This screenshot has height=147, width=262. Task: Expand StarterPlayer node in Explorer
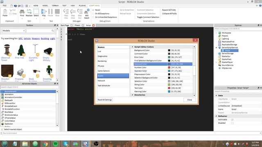click(x=216, y=62)
